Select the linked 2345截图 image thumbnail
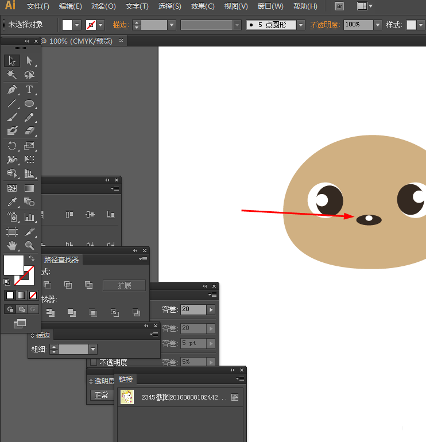426x442 pixels. [127, 397]
